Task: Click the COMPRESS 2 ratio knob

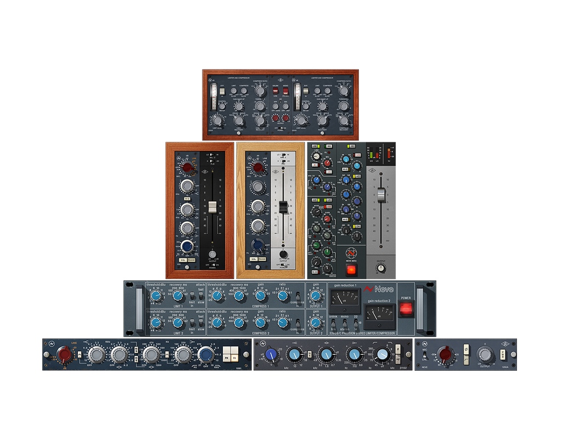Action: [x=283, y=324]
